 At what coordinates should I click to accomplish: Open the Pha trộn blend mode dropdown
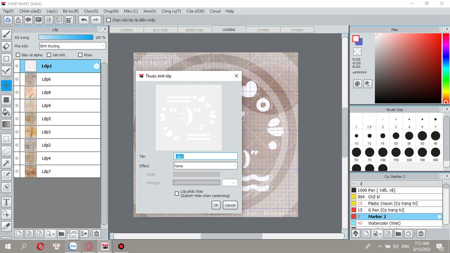click(73, 46)
